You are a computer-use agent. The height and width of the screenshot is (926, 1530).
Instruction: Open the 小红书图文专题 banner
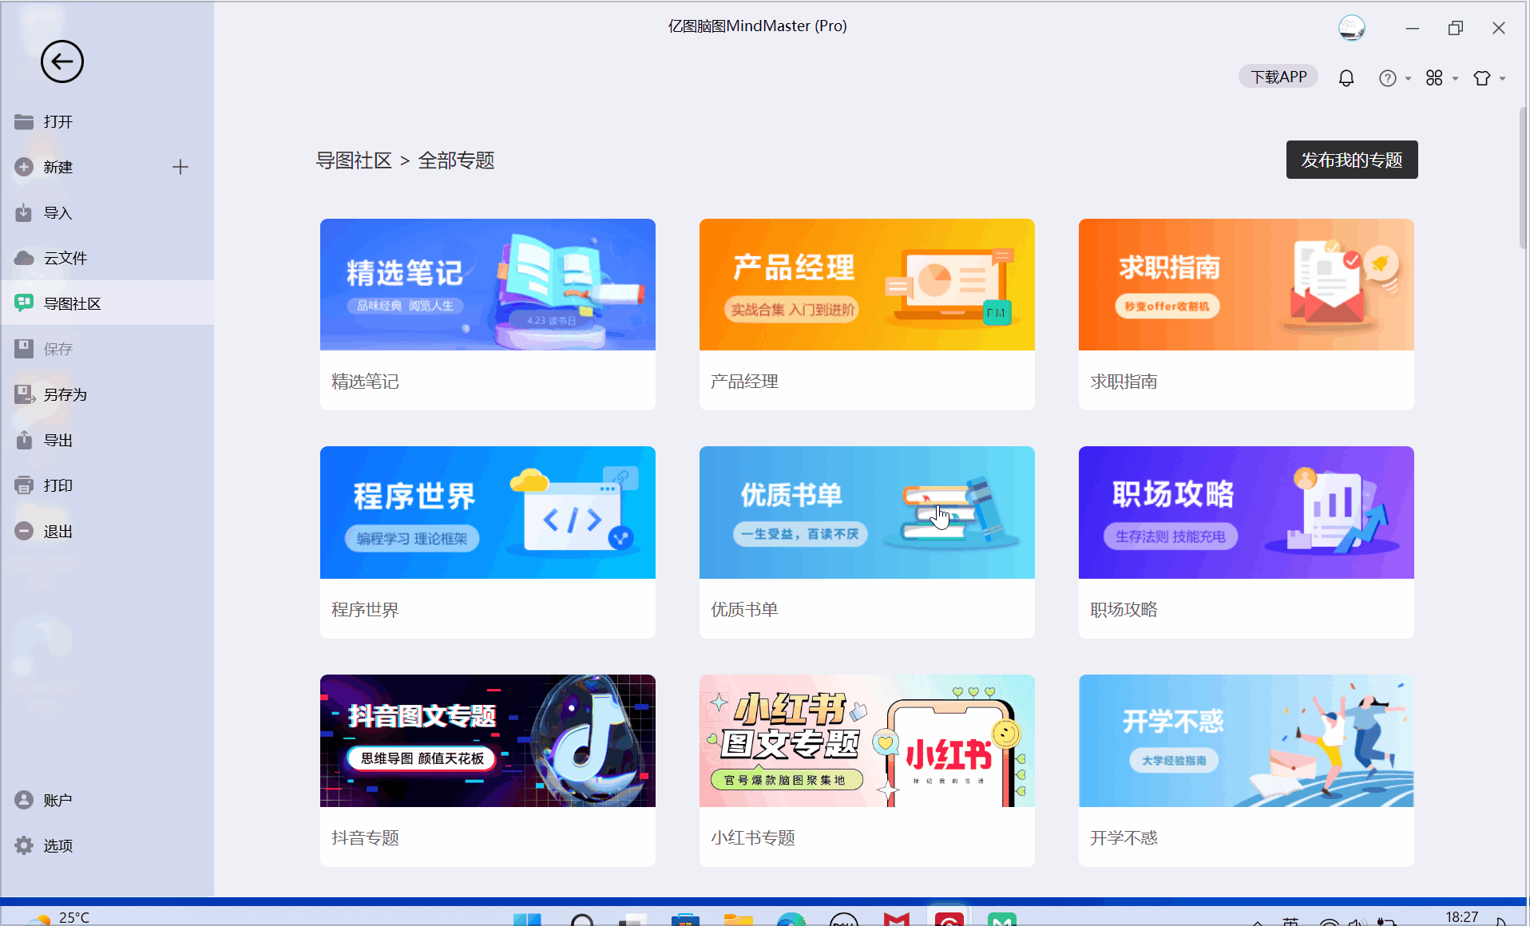[867, 741]
